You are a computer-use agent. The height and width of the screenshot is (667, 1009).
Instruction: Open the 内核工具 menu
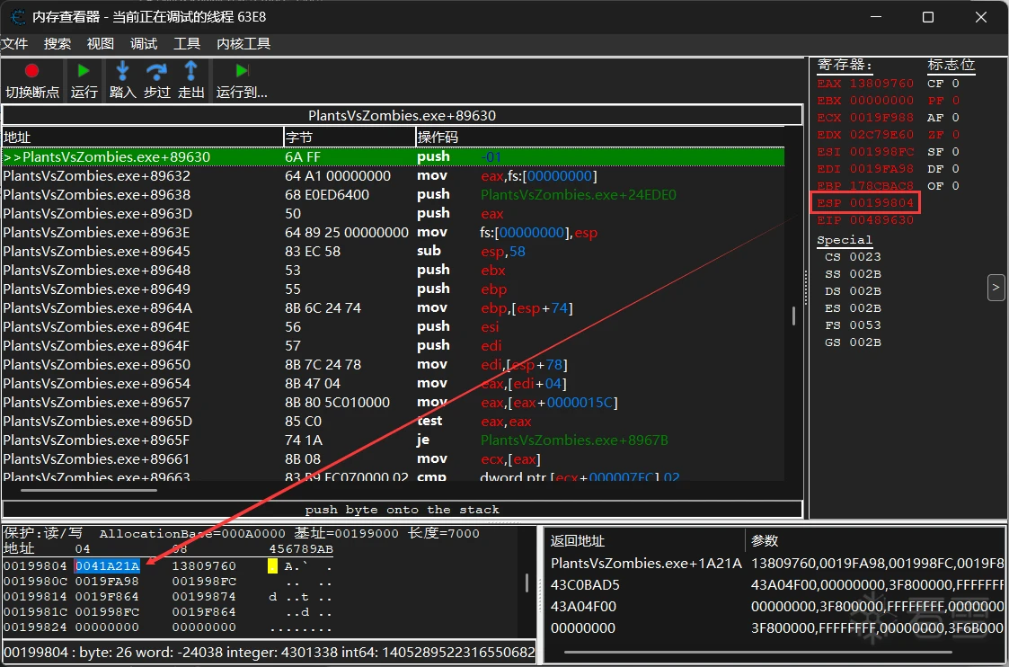coord(243,44)
